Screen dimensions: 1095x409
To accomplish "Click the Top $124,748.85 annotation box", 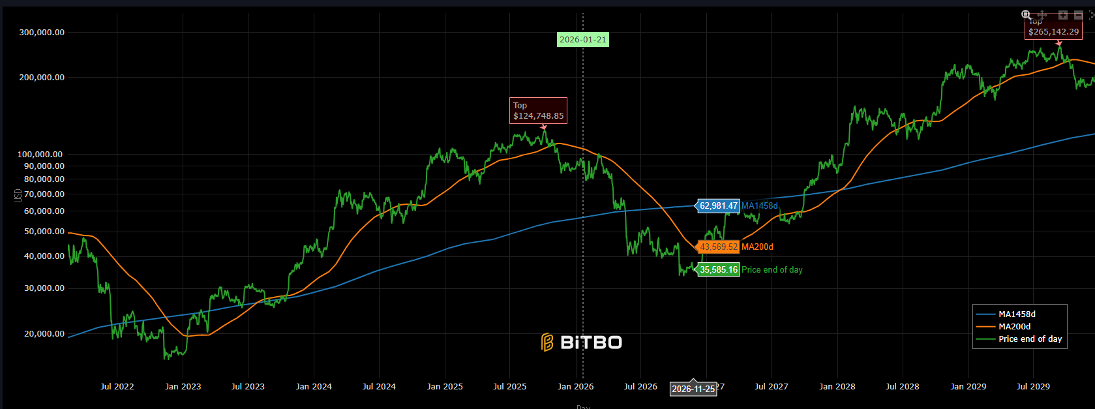I will click(x=538, y=110).
